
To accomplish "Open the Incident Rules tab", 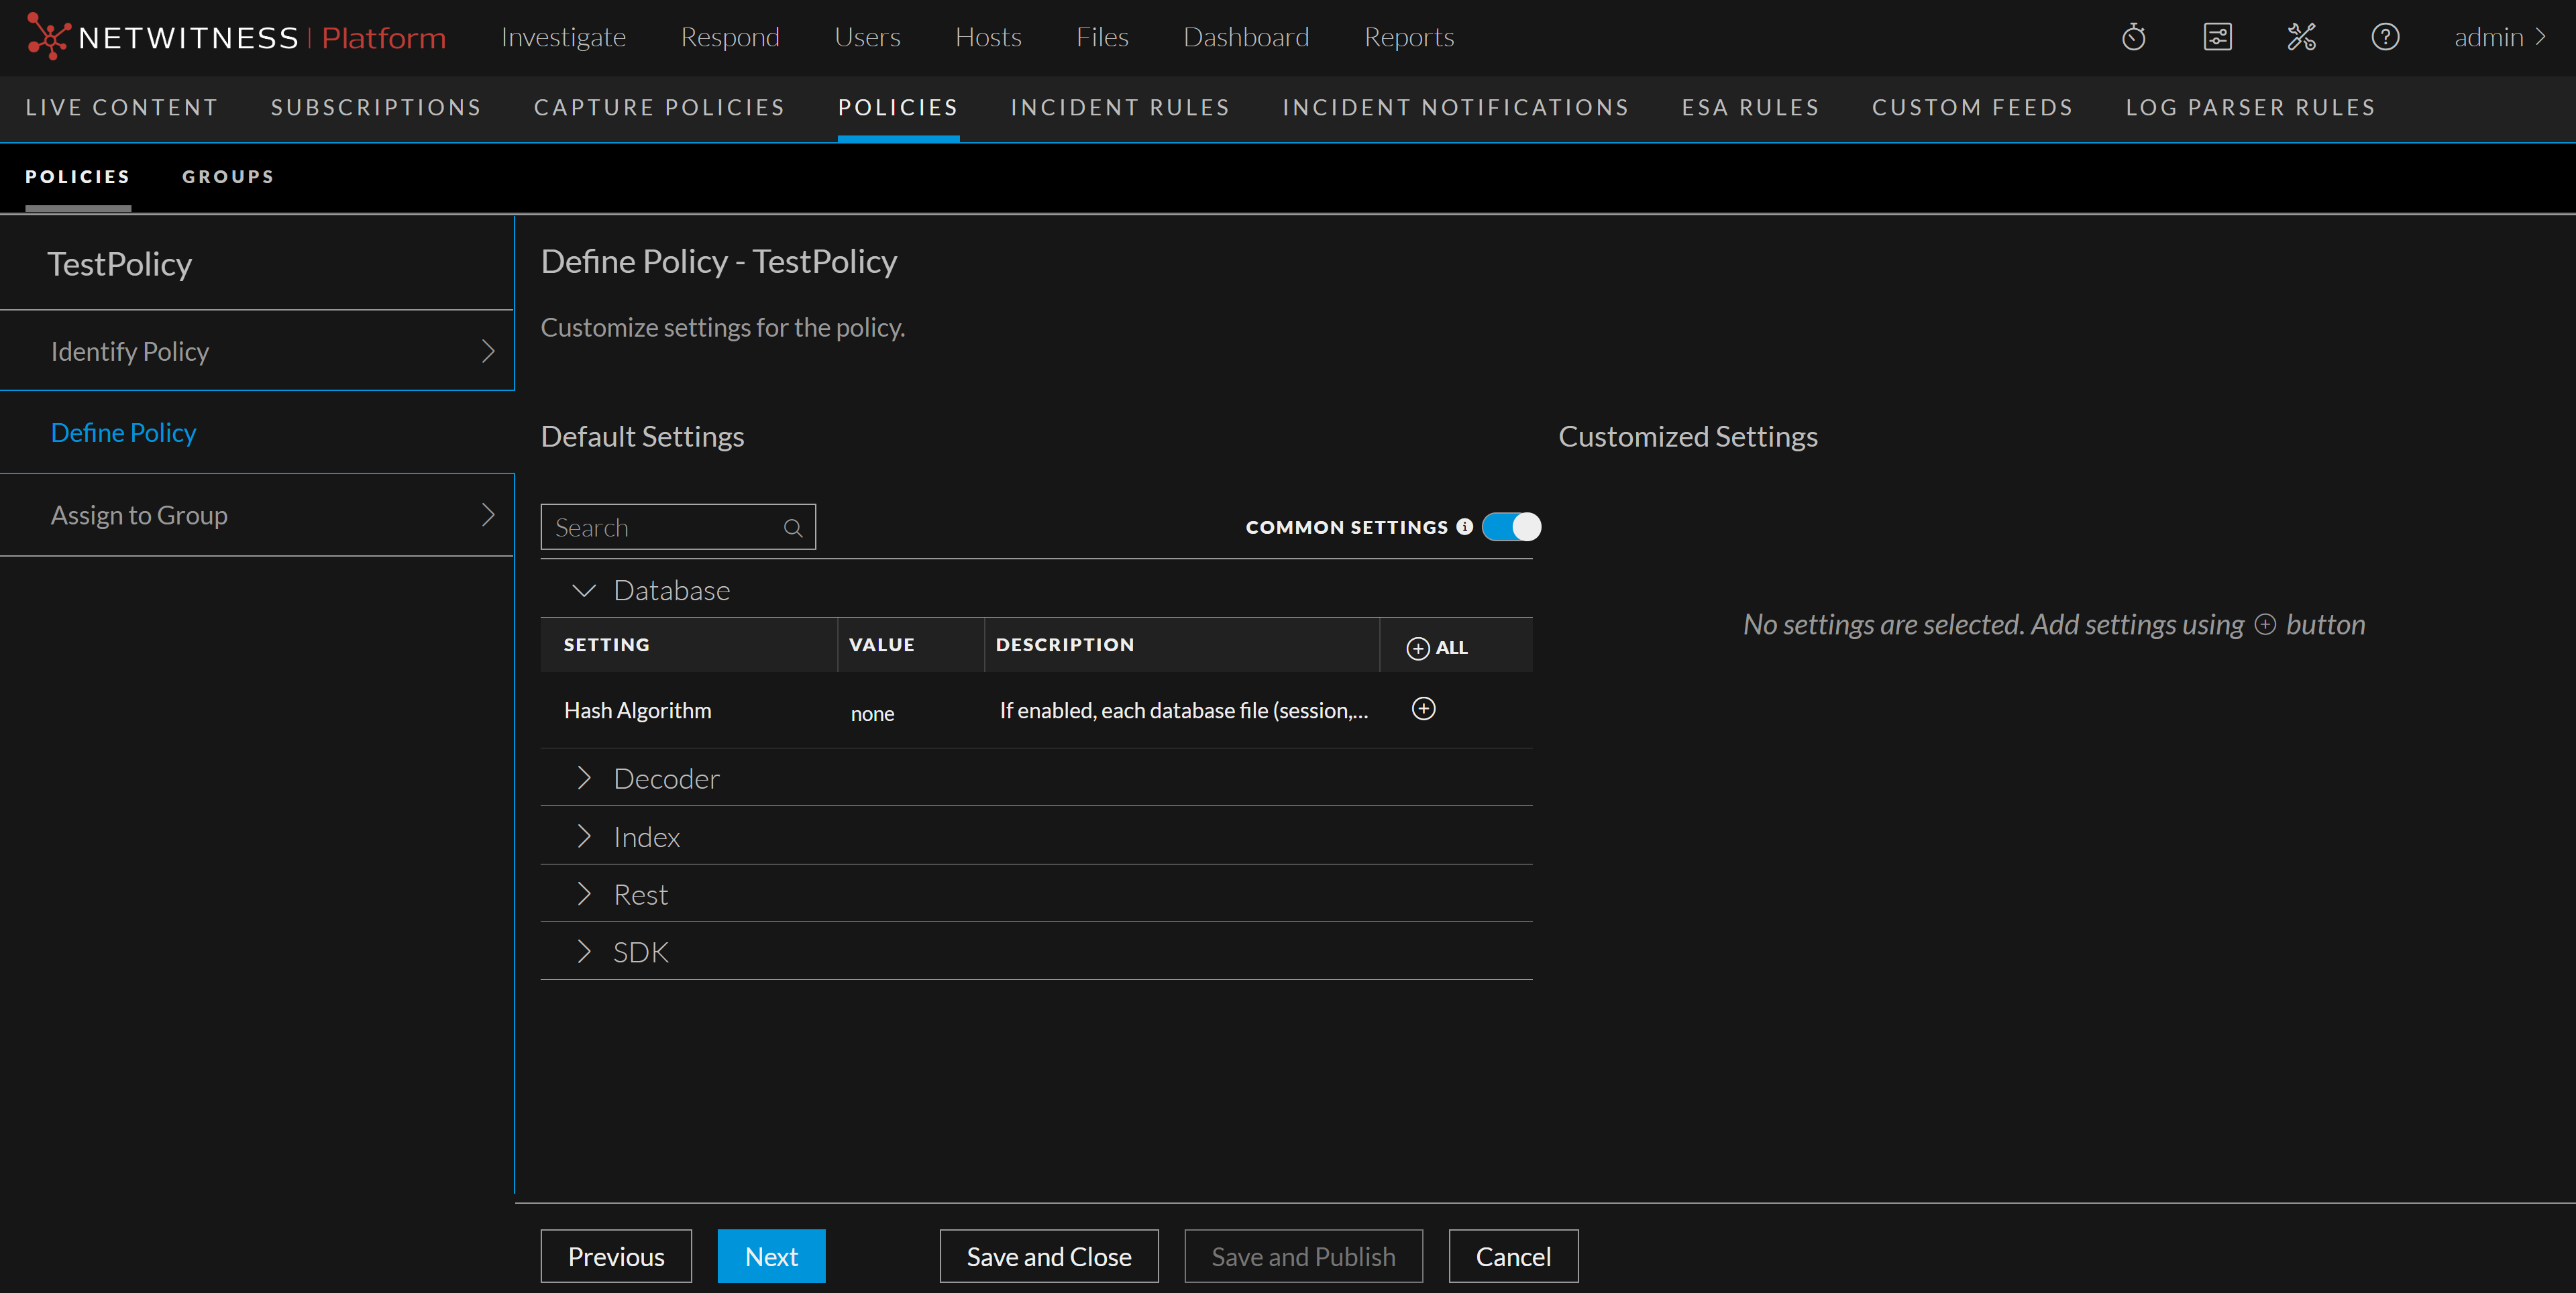I will point(1120,108).
